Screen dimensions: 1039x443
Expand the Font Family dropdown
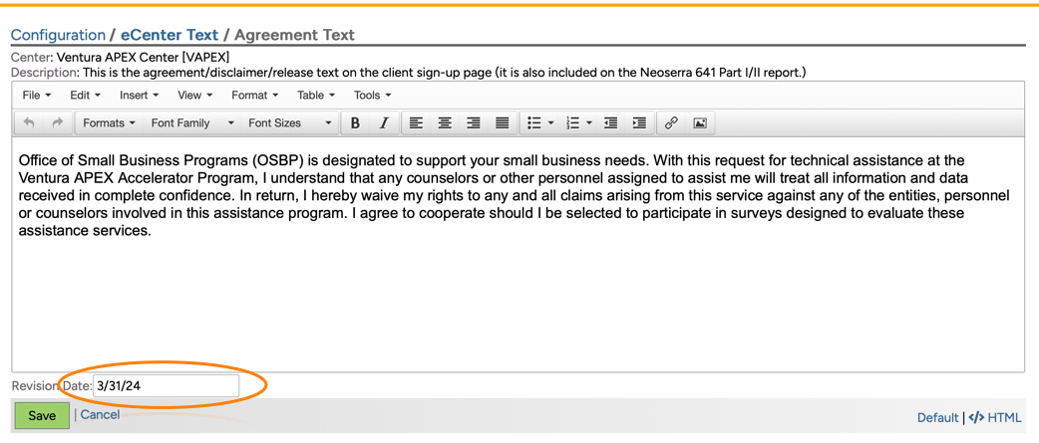point(192,123)
